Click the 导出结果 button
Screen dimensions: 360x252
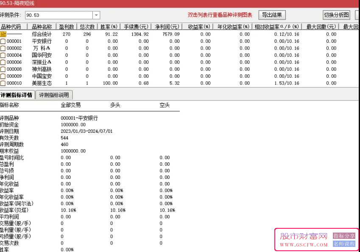(x=272, y=15)
